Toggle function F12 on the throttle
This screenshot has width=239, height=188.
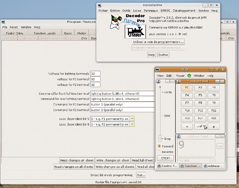point(214,111)
